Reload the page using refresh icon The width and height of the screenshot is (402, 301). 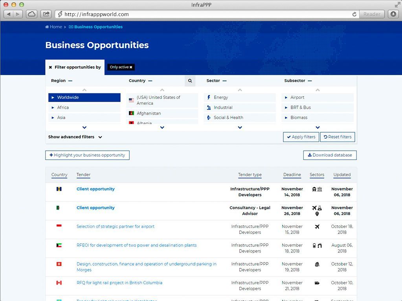click(x=354, y=14)
